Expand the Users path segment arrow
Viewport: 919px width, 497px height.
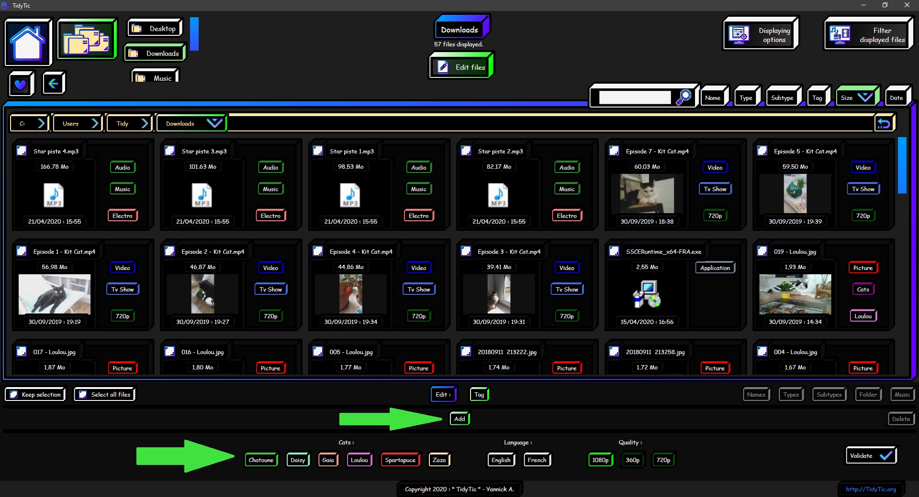point(95,123)
